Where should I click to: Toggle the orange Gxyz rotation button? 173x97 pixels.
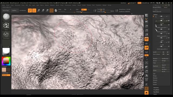point(147,55)
